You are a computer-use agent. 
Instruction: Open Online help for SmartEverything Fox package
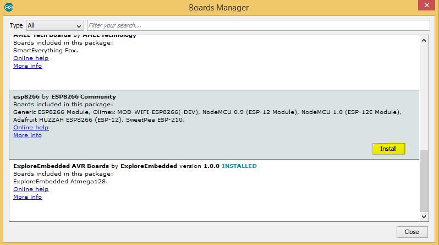pos(31,58)
